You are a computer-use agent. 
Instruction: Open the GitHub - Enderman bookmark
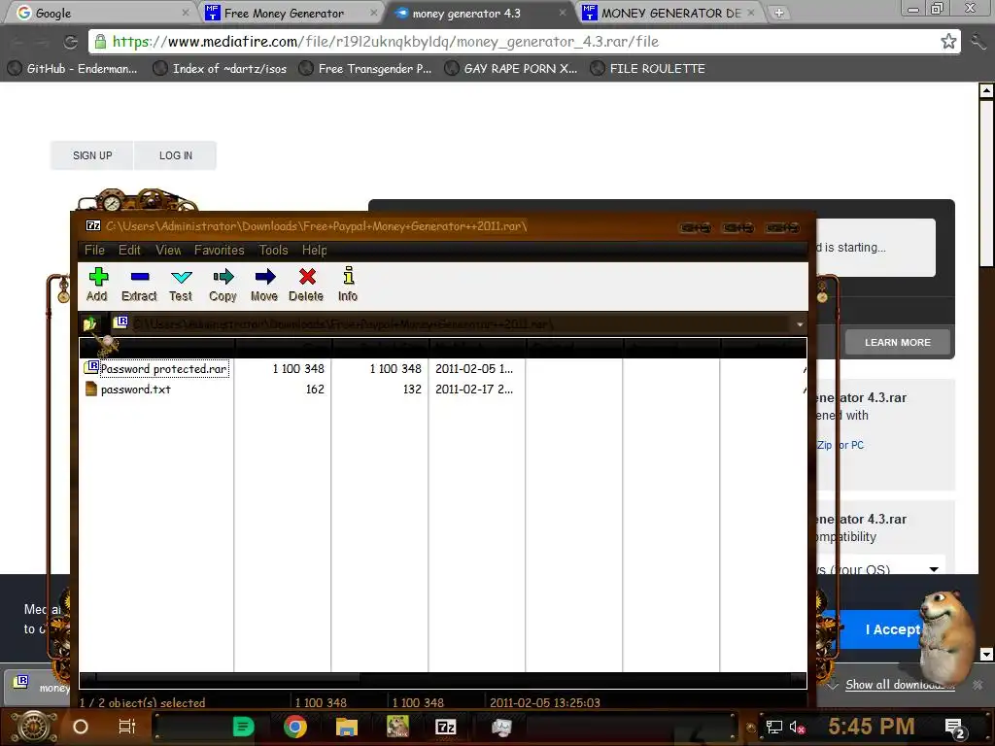click(x=73, y=69)
